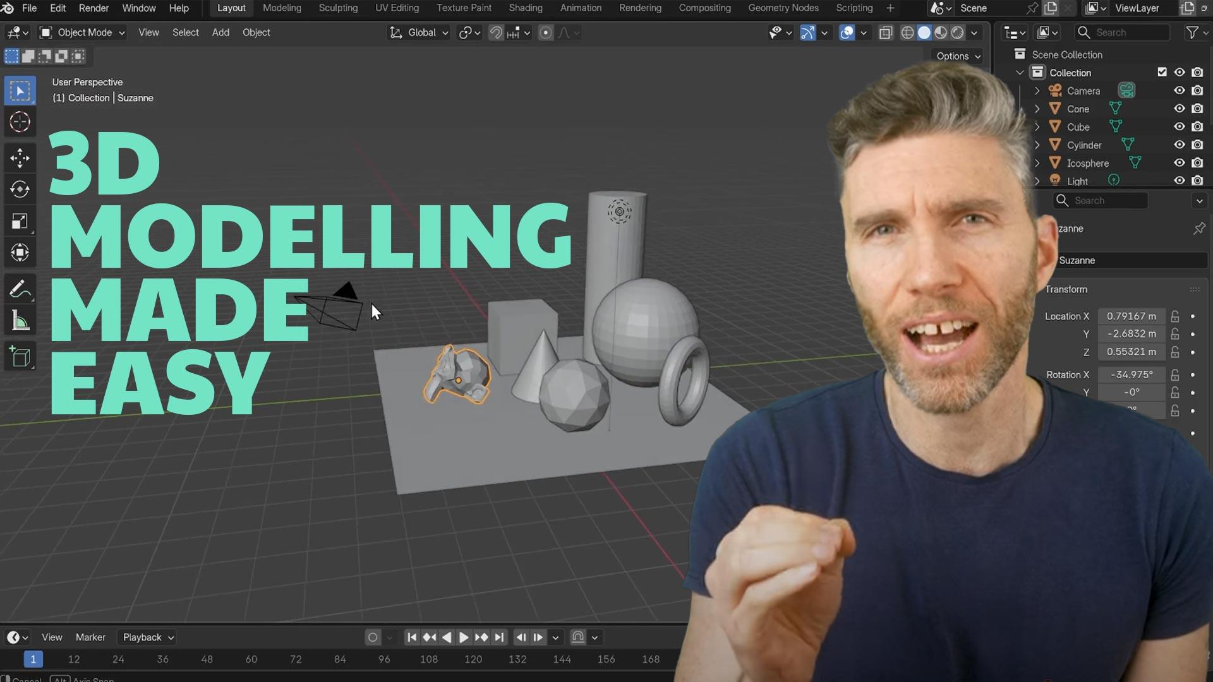1213x682 pixels.
Task: Switch to material preview shading
Action: 941,33
